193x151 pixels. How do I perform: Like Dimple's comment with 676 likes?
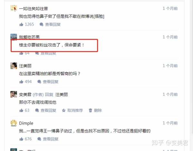click(x=21, y=139)
